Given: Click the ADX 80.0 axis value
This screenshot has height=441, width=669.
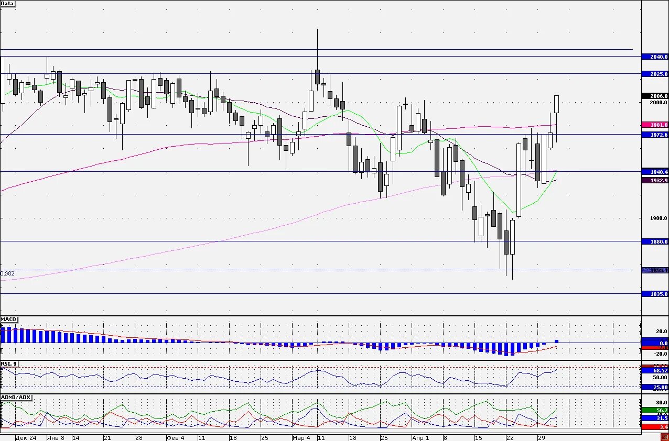Looking at the screenshot, I should click(661, 403).
